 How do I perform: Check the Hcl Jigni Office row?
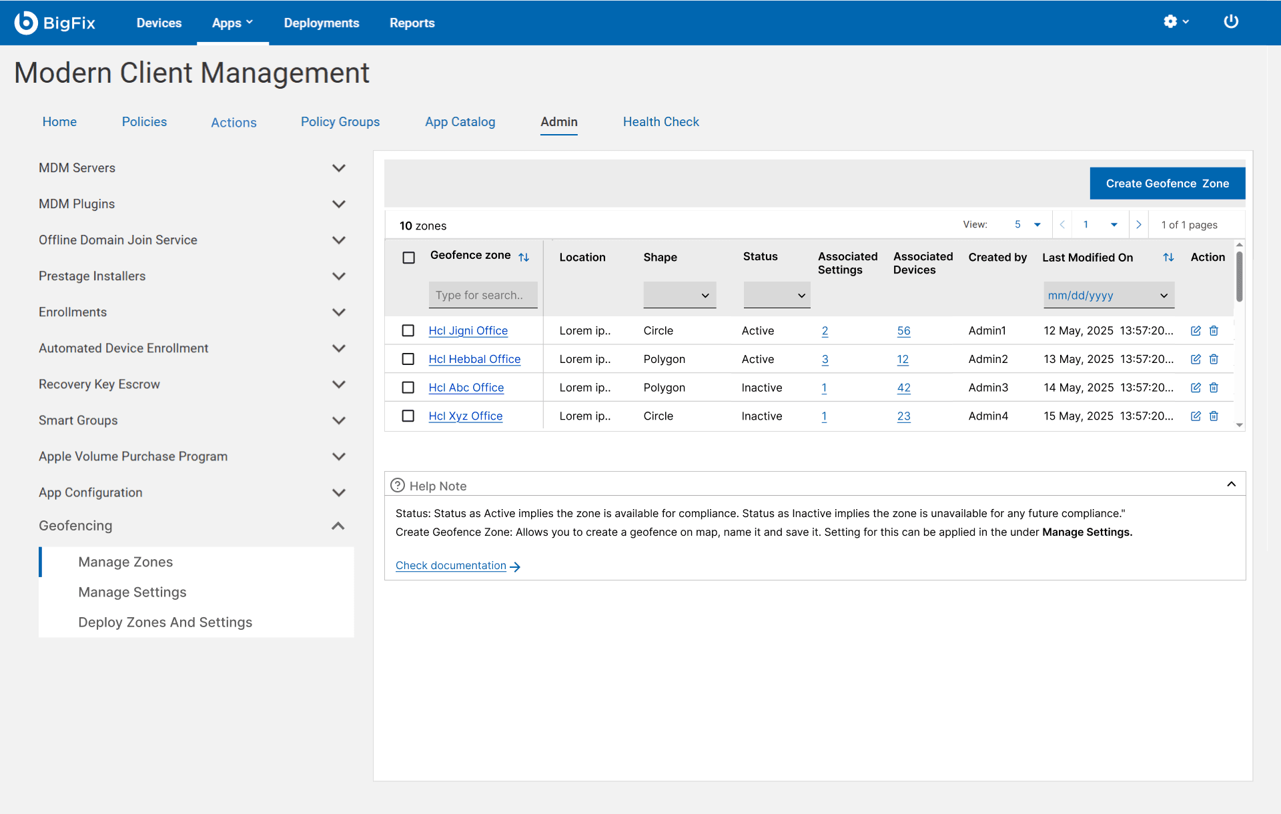(x=408, y=330)
